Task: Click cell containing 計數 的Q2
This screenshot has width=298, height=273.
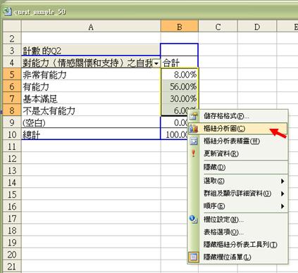Action: 91,50
